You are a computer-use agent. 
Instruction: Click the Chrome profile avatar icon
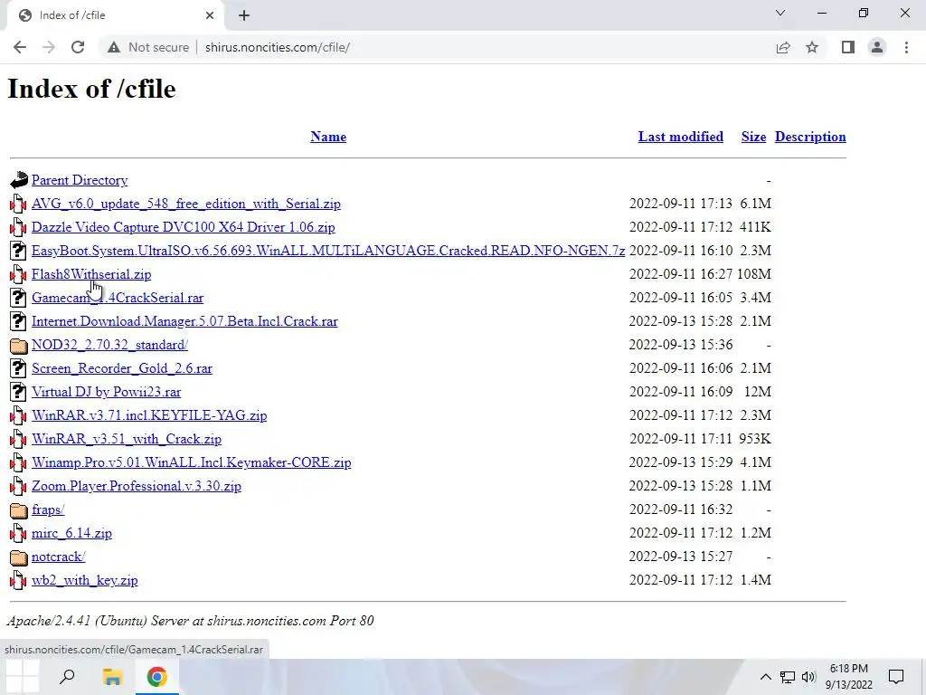(877, 47)
